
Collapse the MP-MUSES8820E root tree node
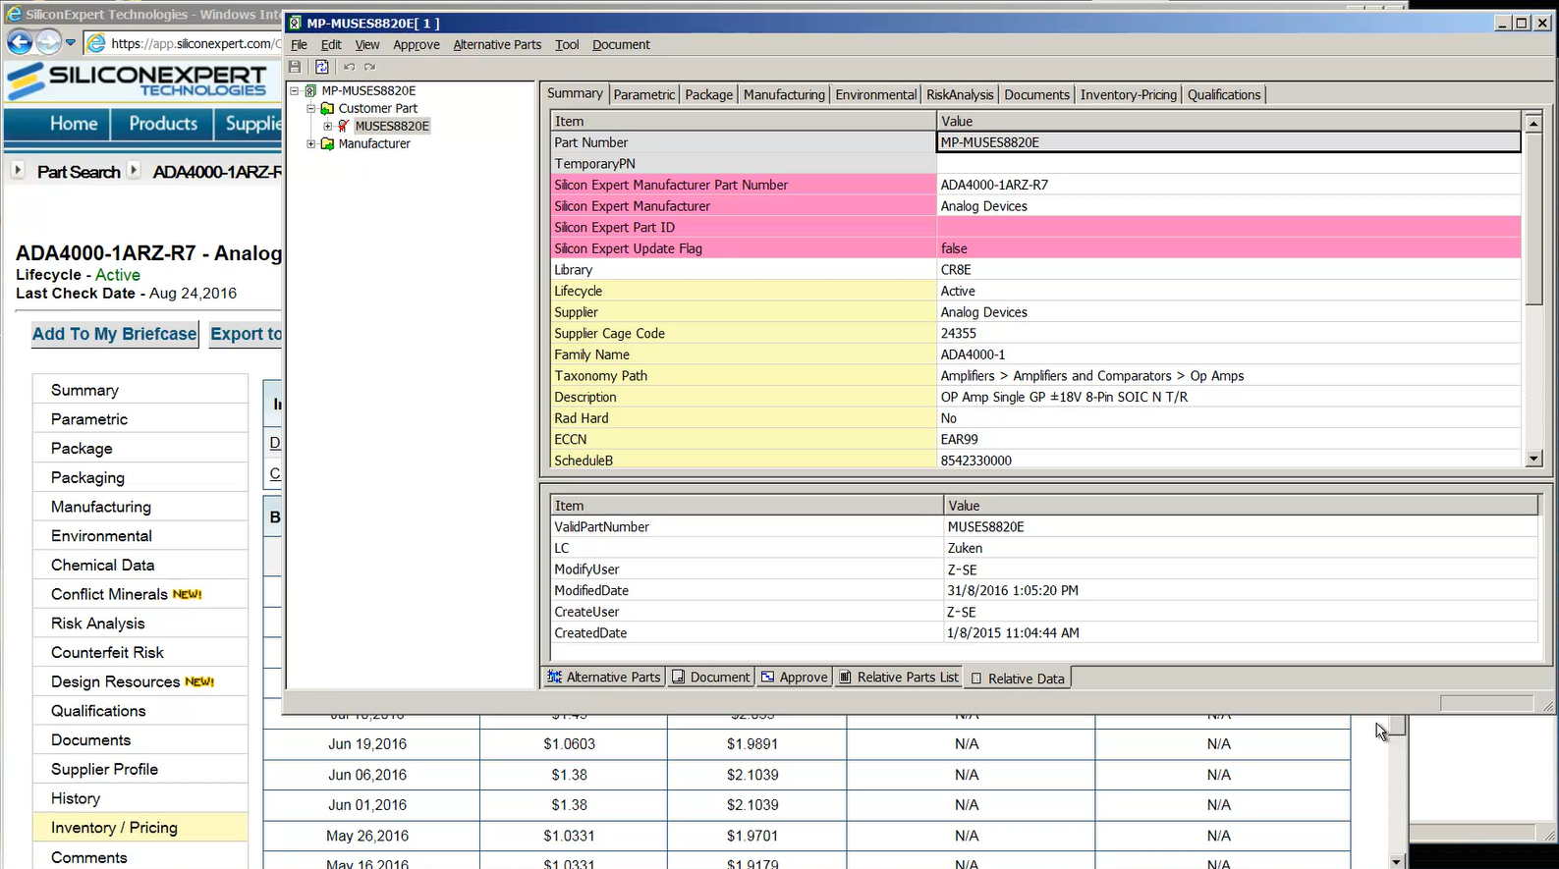click(294, 90)
